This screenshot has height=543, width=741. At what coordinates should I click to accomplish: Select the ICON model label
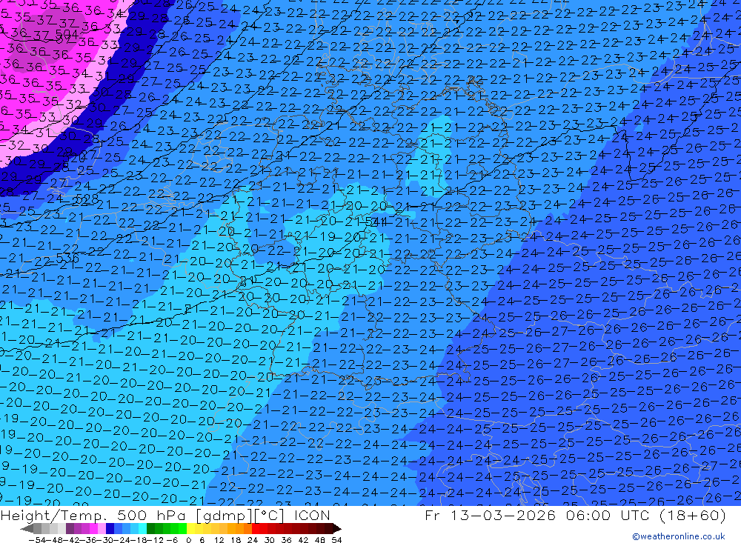click(312, 515)
